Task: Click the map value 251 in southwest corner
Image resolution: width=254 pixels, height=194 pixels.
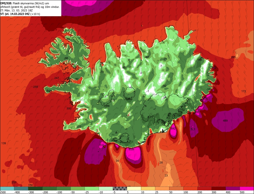Action: (x=14, y=182)
